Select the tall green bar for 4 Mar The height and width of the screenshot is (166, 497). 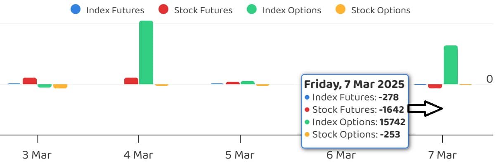146,52
